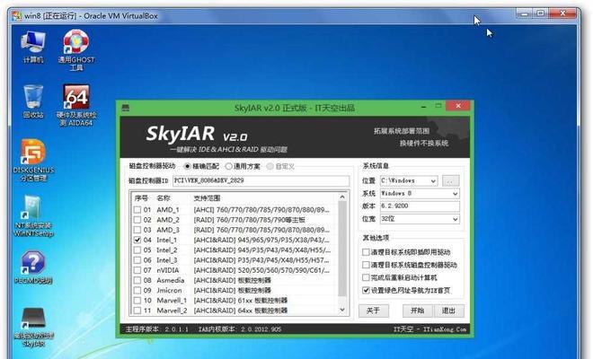Click the 序号 column header

(x=141, y=198)
